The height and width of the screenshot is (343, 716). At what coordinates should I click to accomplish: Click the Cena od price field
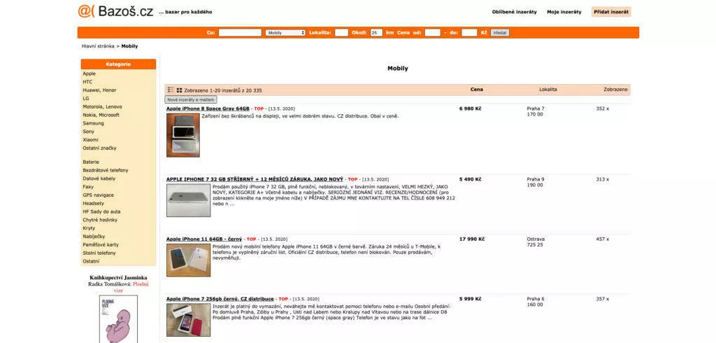point(432,32)
